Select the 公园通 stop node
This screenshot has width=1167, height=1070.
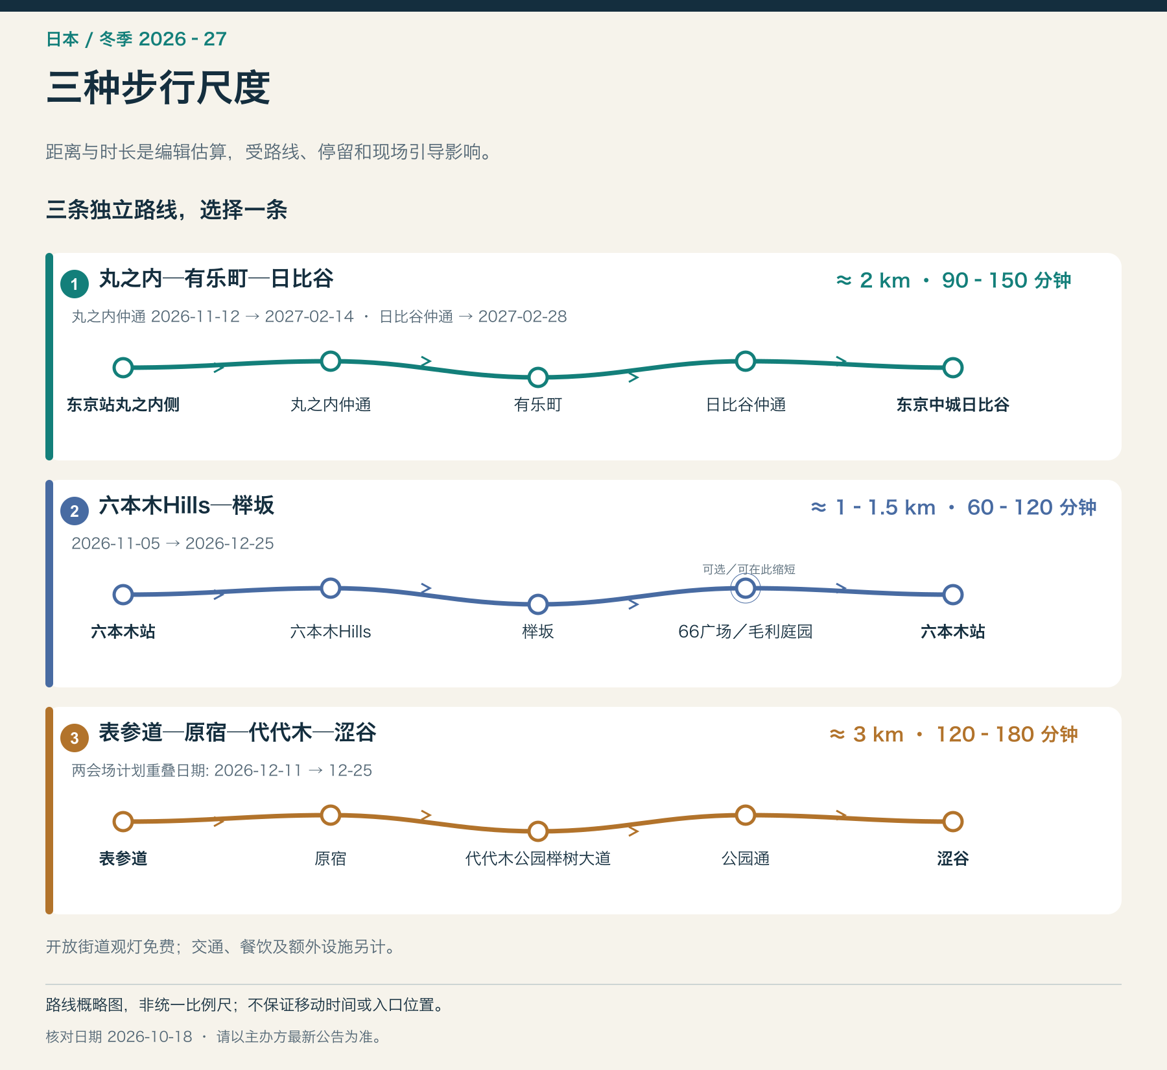[x=746, y=815]
